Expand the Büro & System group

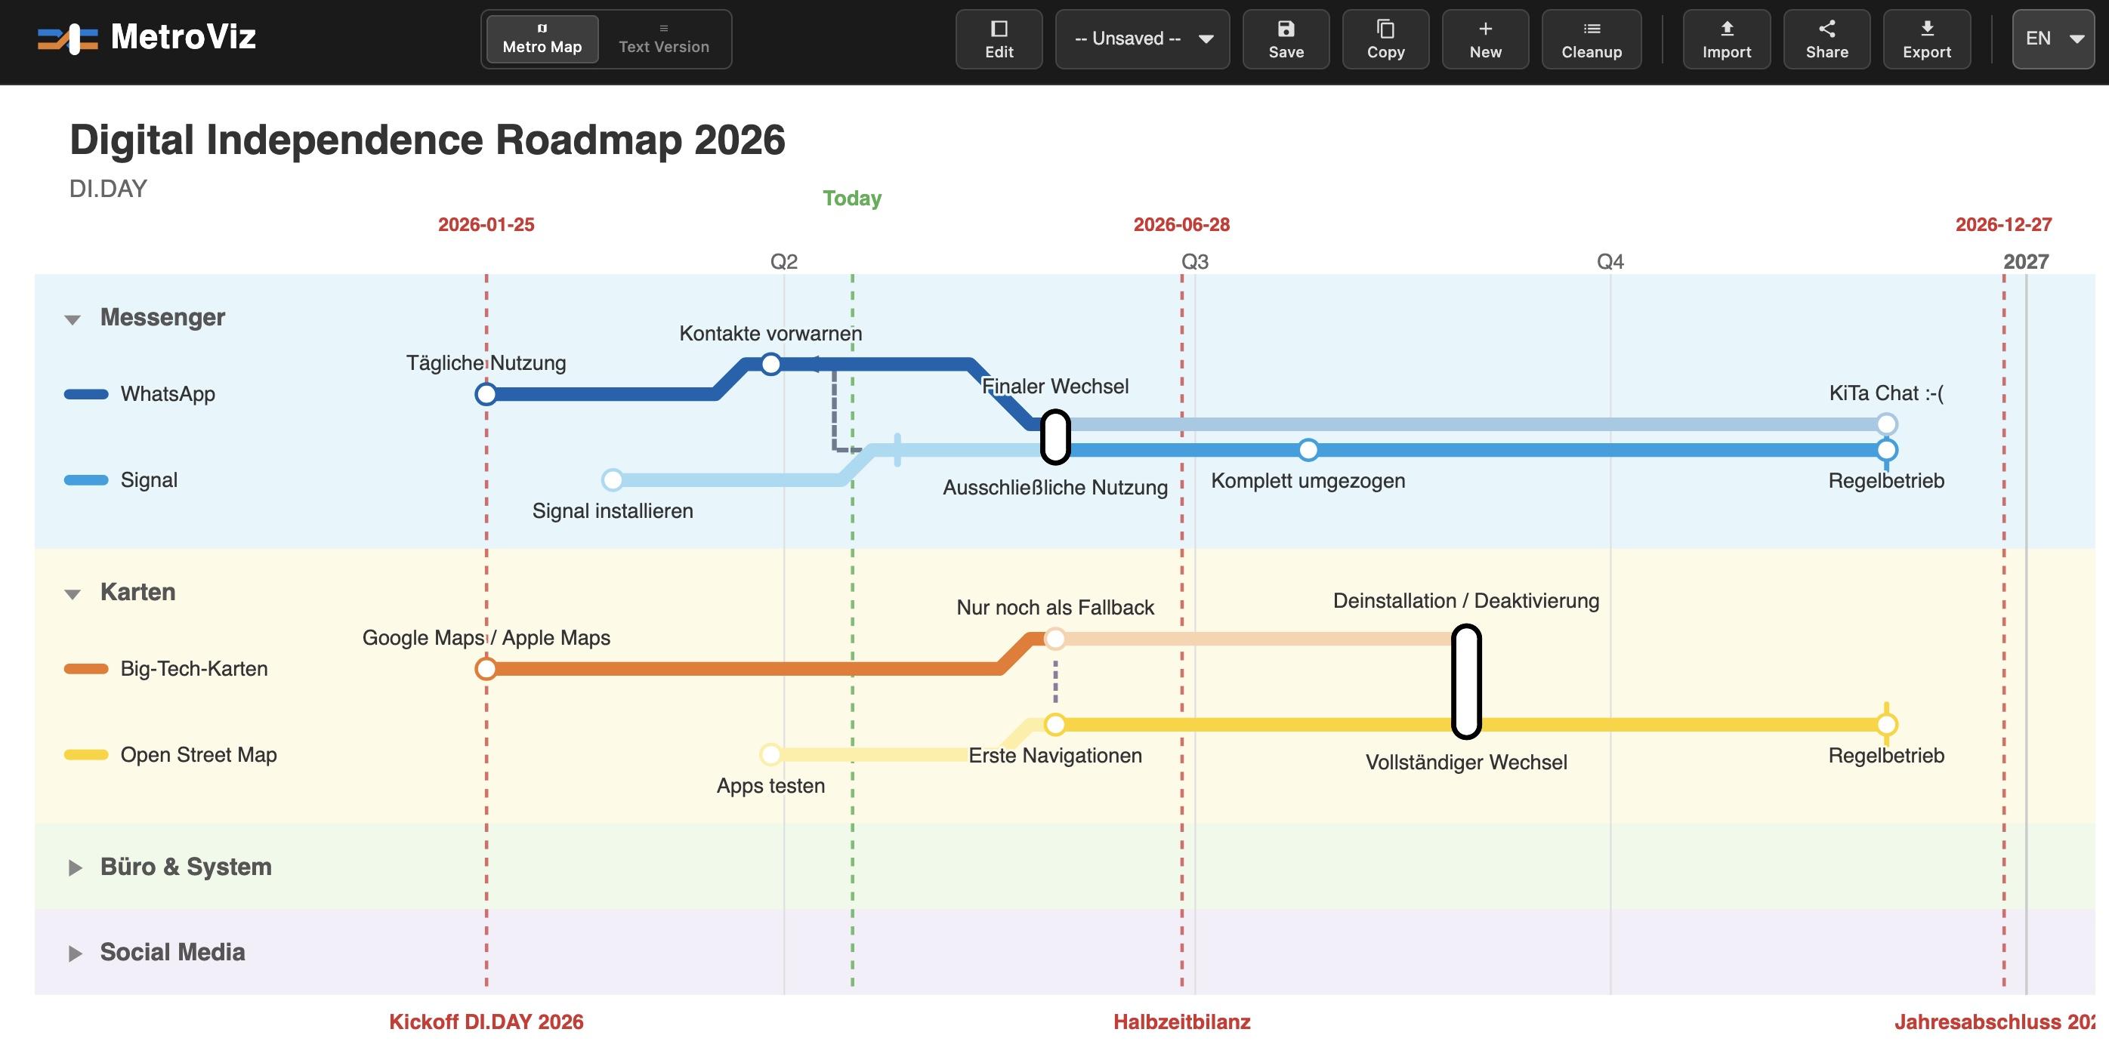[x=75, y=867]
